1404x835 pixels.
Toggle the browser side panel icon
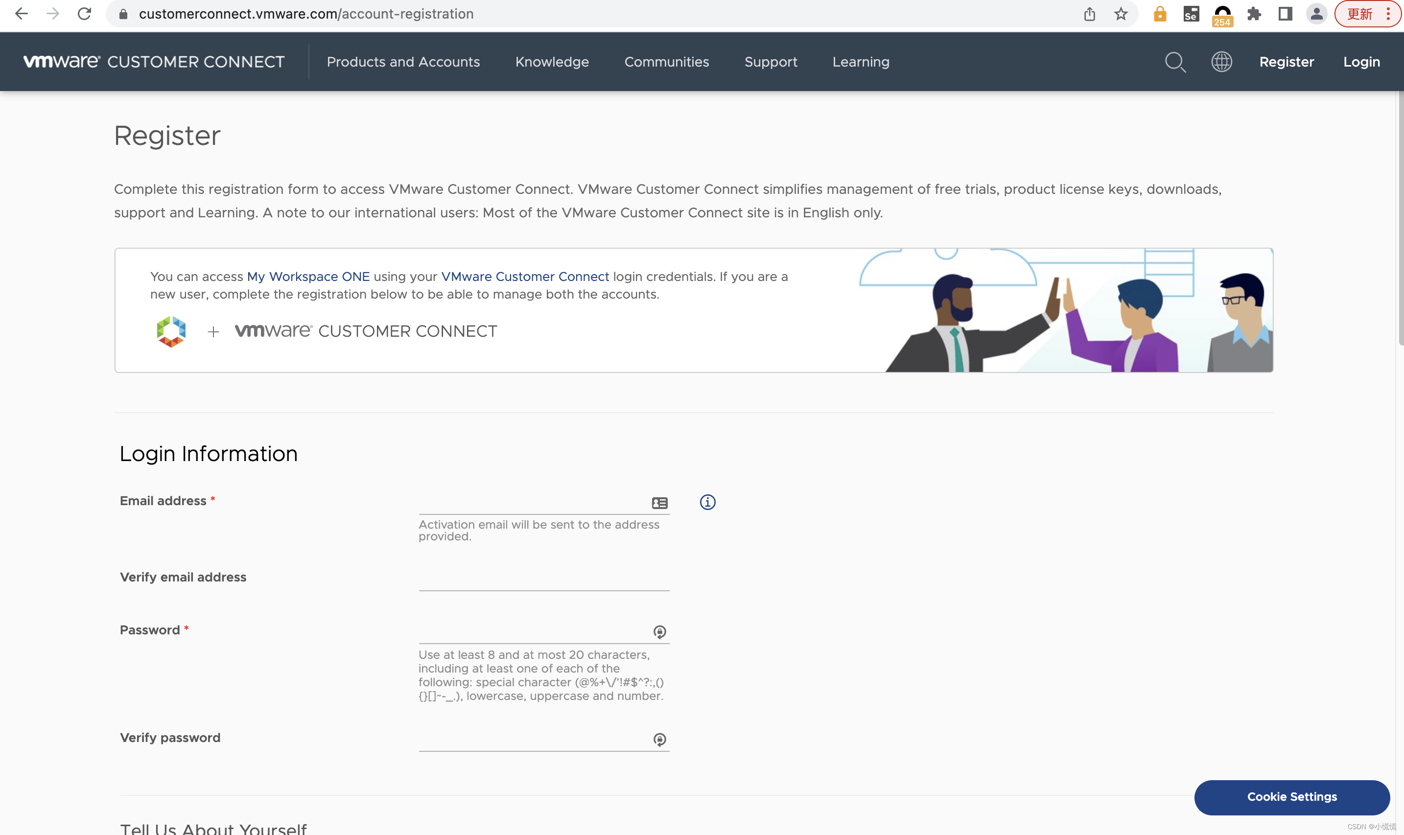(1285, 14)
